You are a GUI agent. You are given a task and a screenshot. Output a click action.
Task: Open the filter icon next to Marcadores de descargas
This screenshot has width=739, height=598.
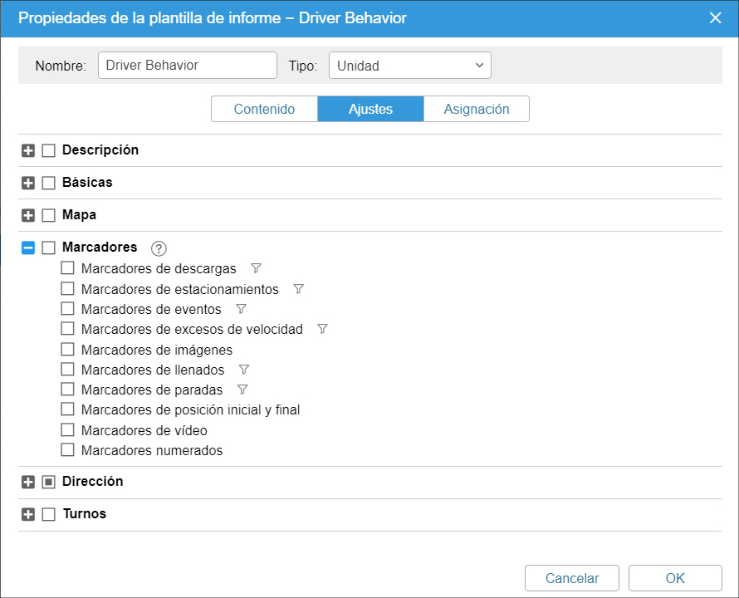click(256, 268)
